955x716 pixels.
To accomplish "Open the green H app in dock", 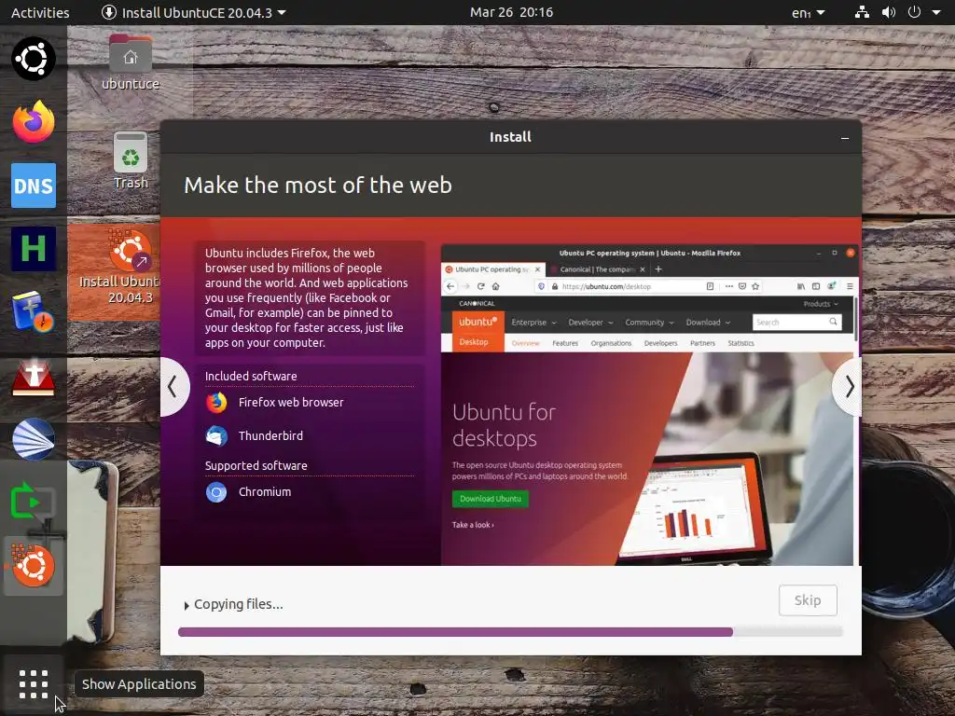I will point(34,248).
